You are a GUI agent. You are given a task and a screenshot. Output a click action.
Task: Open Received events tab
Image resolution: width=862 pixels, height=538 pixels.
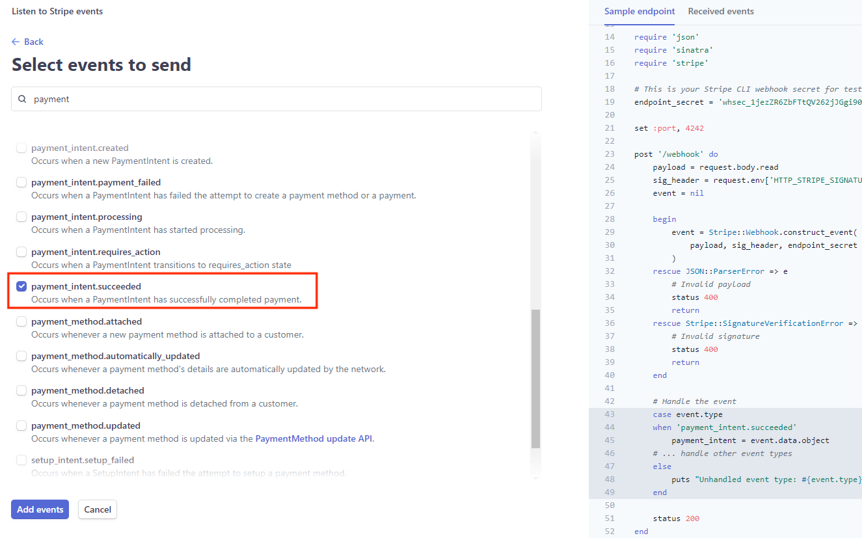click(x=721, y=11)
